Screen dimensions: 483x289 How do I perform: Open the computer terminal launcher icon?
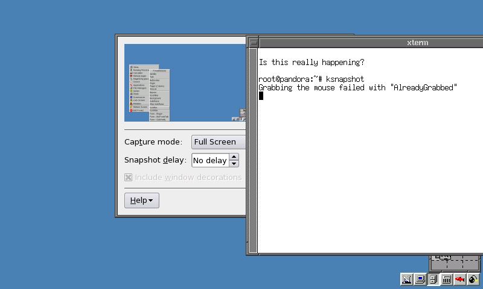click(420, 279)
